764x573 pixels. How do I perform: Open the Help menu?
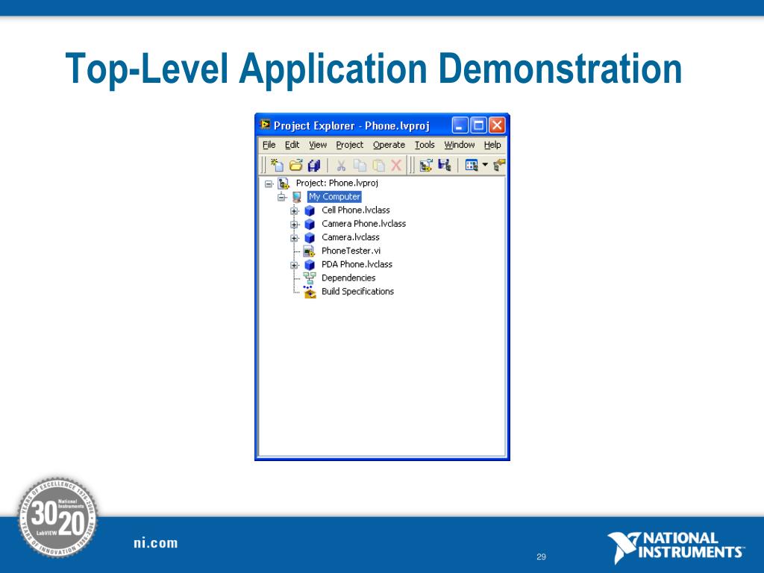coord(492,145)
